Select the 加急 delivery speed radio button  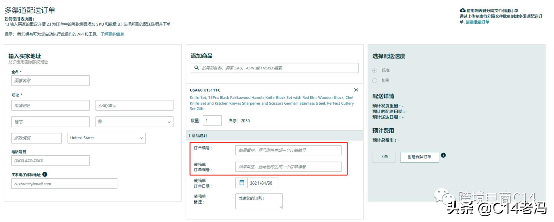click(375, 80)
